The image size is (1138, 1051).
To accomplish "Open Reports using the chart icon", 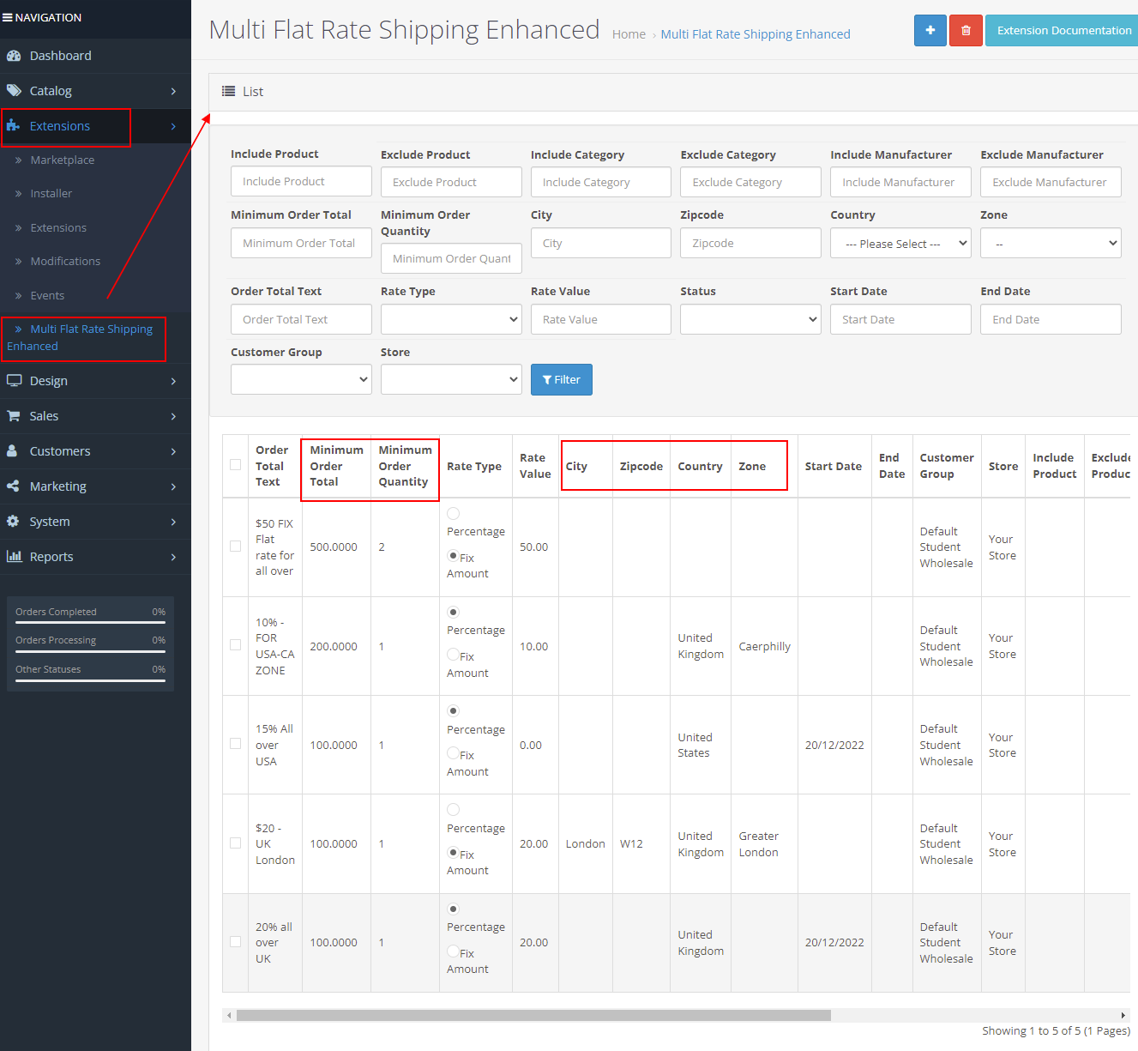I will 15,556.
